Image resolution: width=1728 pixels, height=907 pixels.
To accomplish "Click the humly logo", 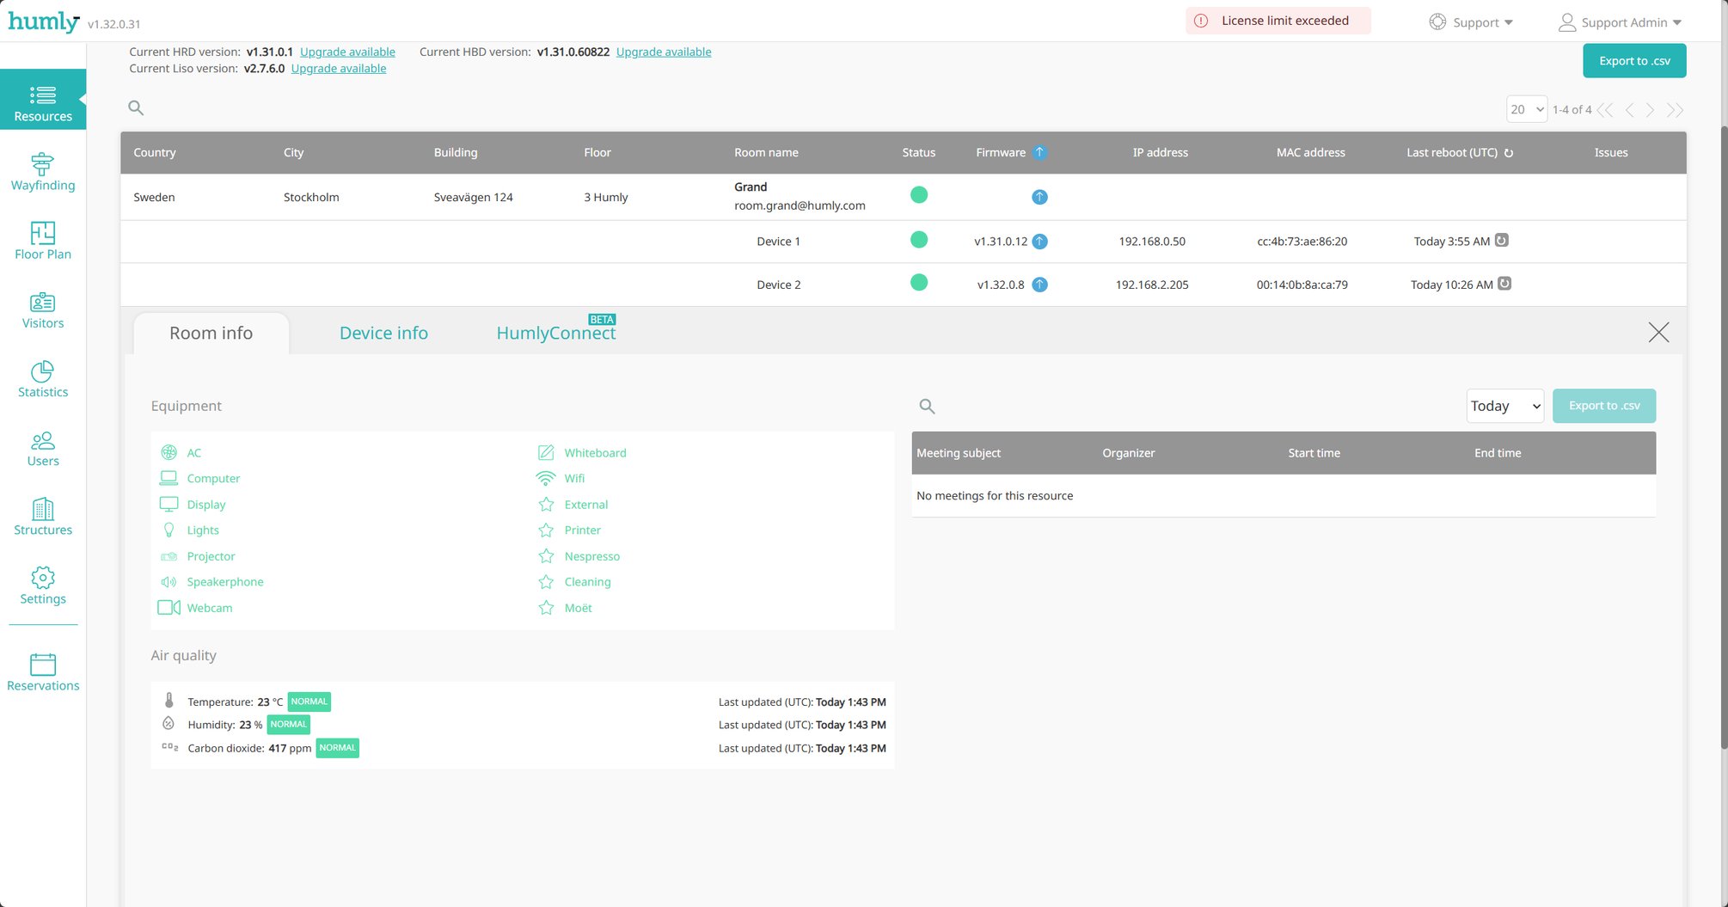I will click(x=44, y=21).
